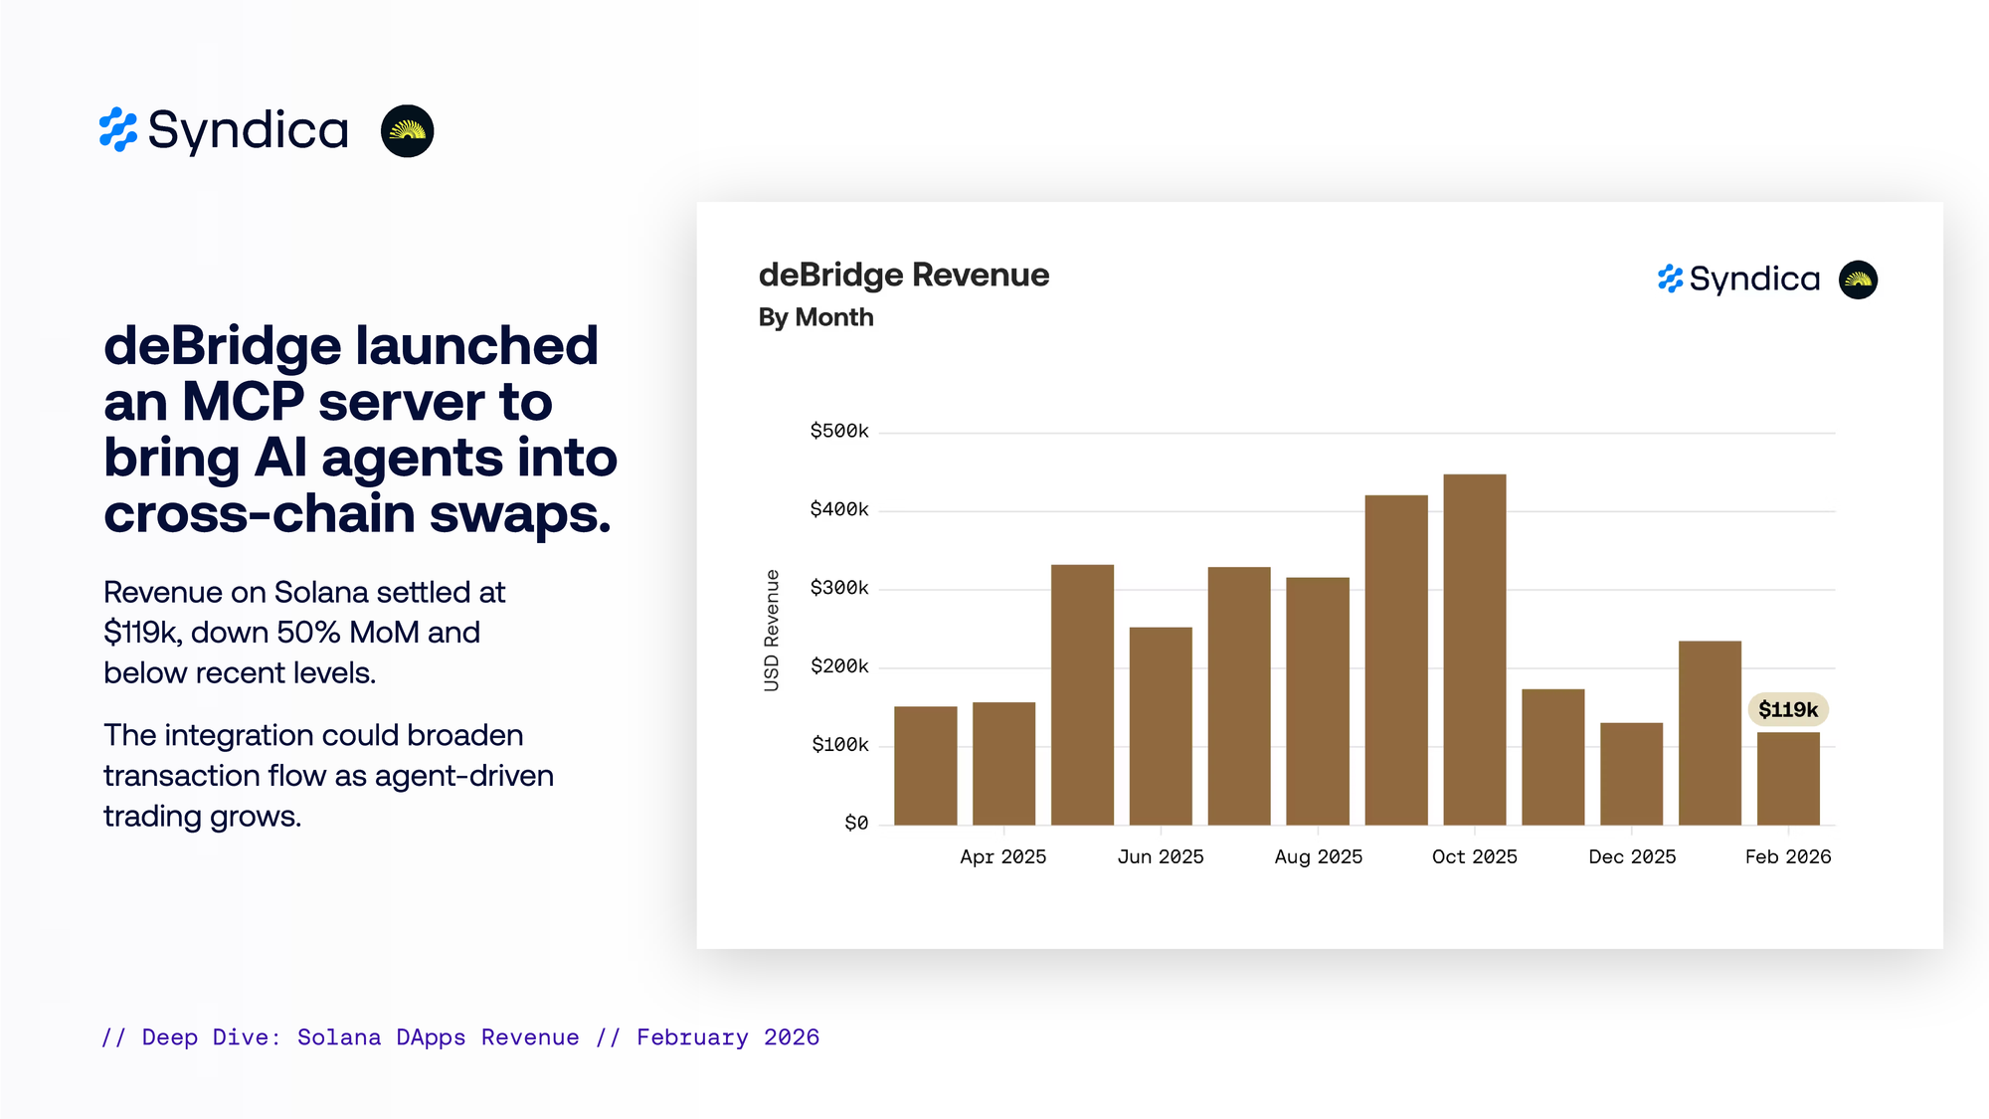Click the round dark sunburst icon top-left
This screenshot has width=1989, height=1119.
pos(407,130)
